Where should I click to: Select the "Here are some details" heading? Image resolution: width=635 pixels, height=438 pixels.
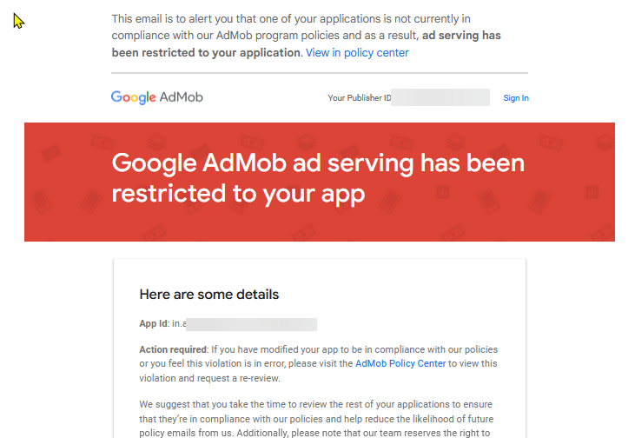[209, 295]
